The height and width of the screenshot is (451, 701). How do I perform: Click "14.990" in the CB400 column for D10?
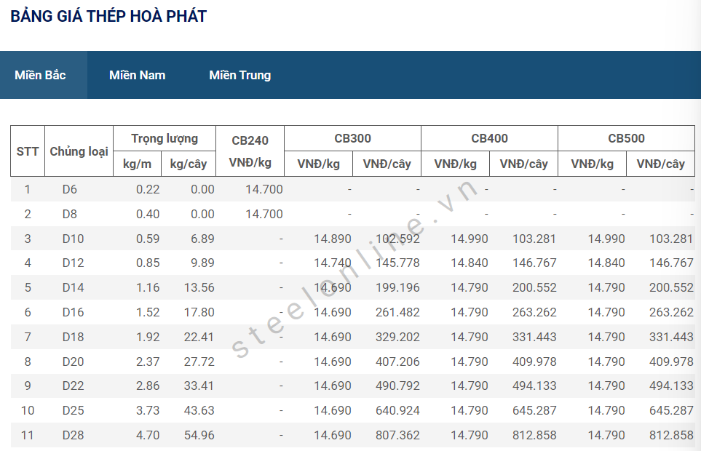[x=470, y=239]
